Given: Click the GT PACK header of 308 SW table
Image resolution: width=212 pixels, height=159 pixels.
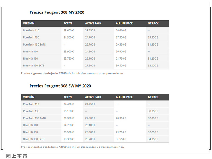Looking at the screenshot, I should click(x=153, y=97).
